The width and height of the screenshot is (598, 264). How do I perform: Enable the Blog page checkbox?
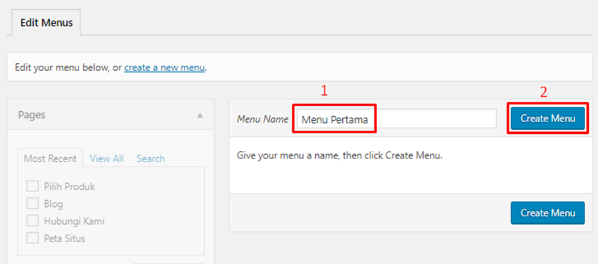(x=33, y=203)
